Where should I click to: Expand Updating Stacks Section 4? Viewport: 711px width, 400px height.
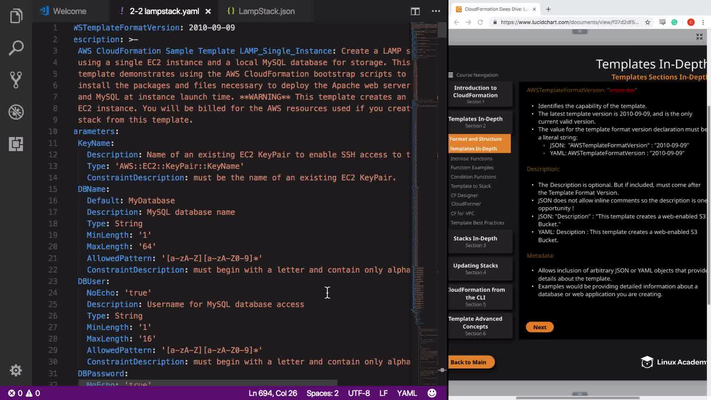[x=475, y=269]
